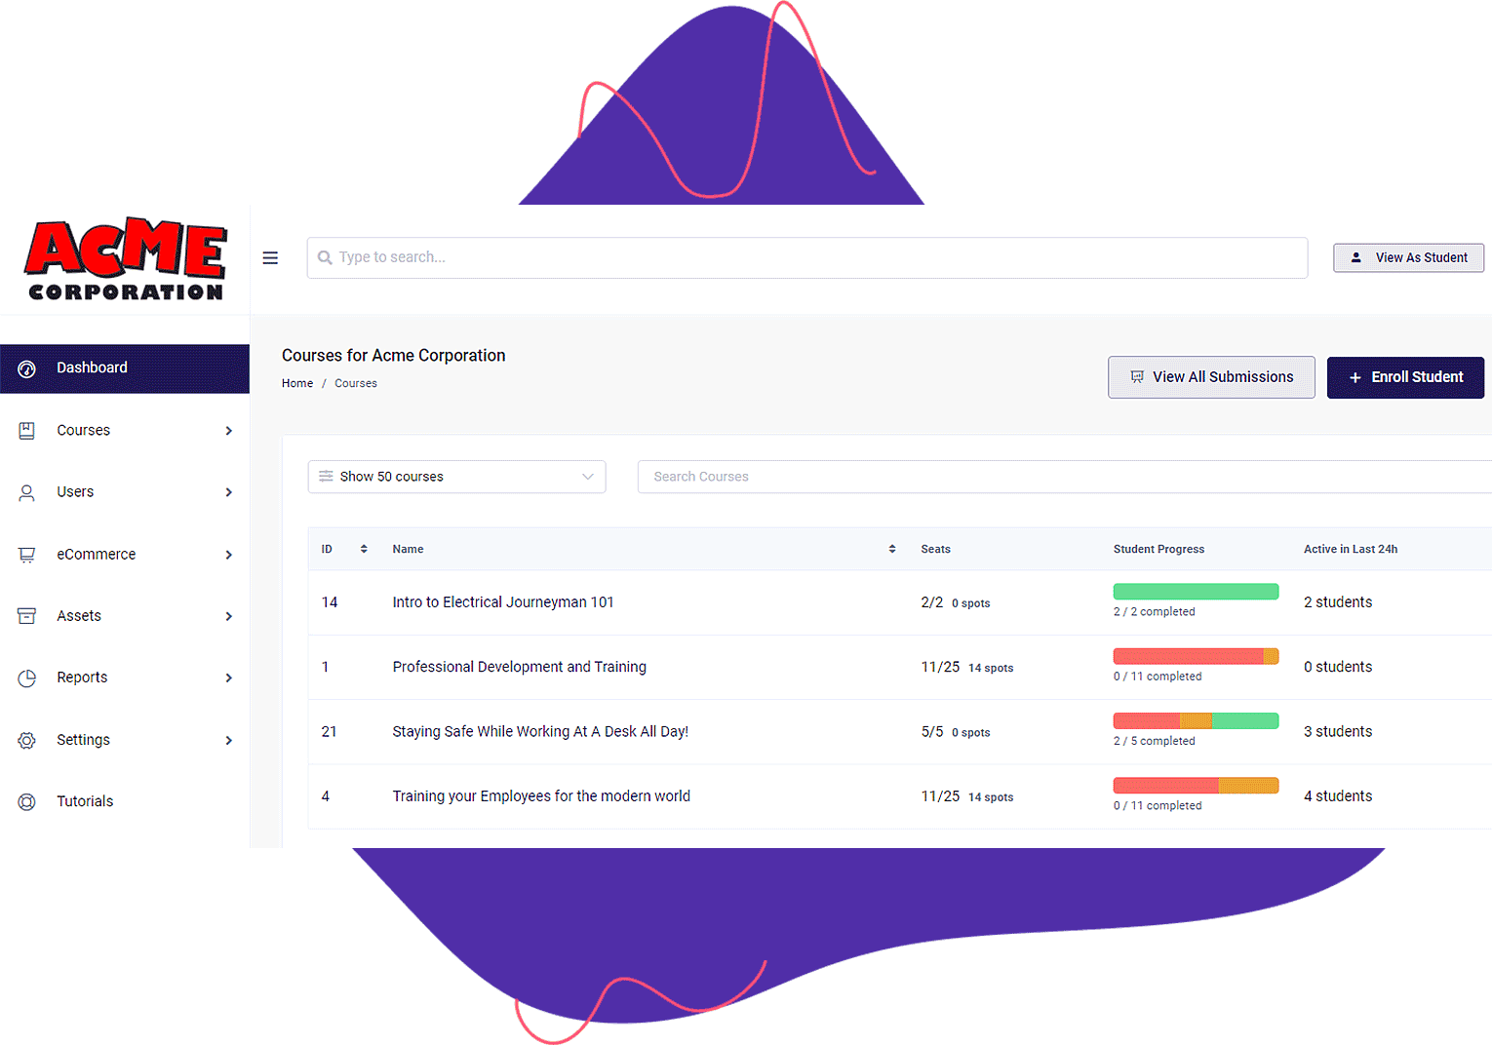Sort the table by ID column
Image resolution: width=1492 pixels, height=1045 pixels.
tap(364, 550)
